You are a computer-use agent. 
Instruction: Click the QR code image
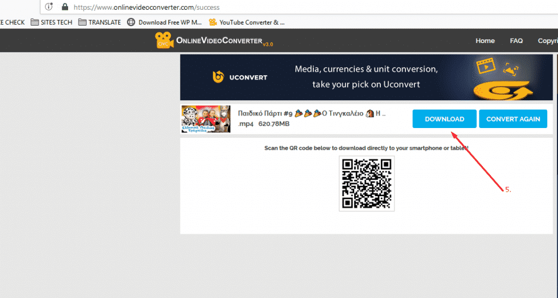[367, 184]
